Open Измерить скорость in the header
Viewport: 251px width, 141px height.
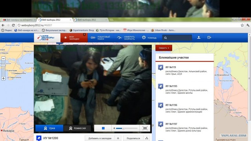click(126, 38)
